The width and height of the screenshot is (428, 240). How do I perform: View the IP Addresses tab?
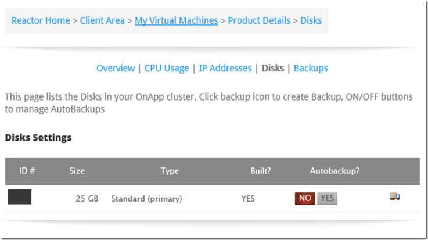click(225, 68)
